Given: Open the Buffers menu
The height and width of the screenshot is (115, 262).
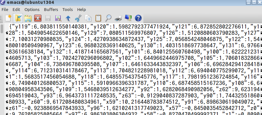Looking at the screenshot, I should pyautogui.click(x=51, y=9).
